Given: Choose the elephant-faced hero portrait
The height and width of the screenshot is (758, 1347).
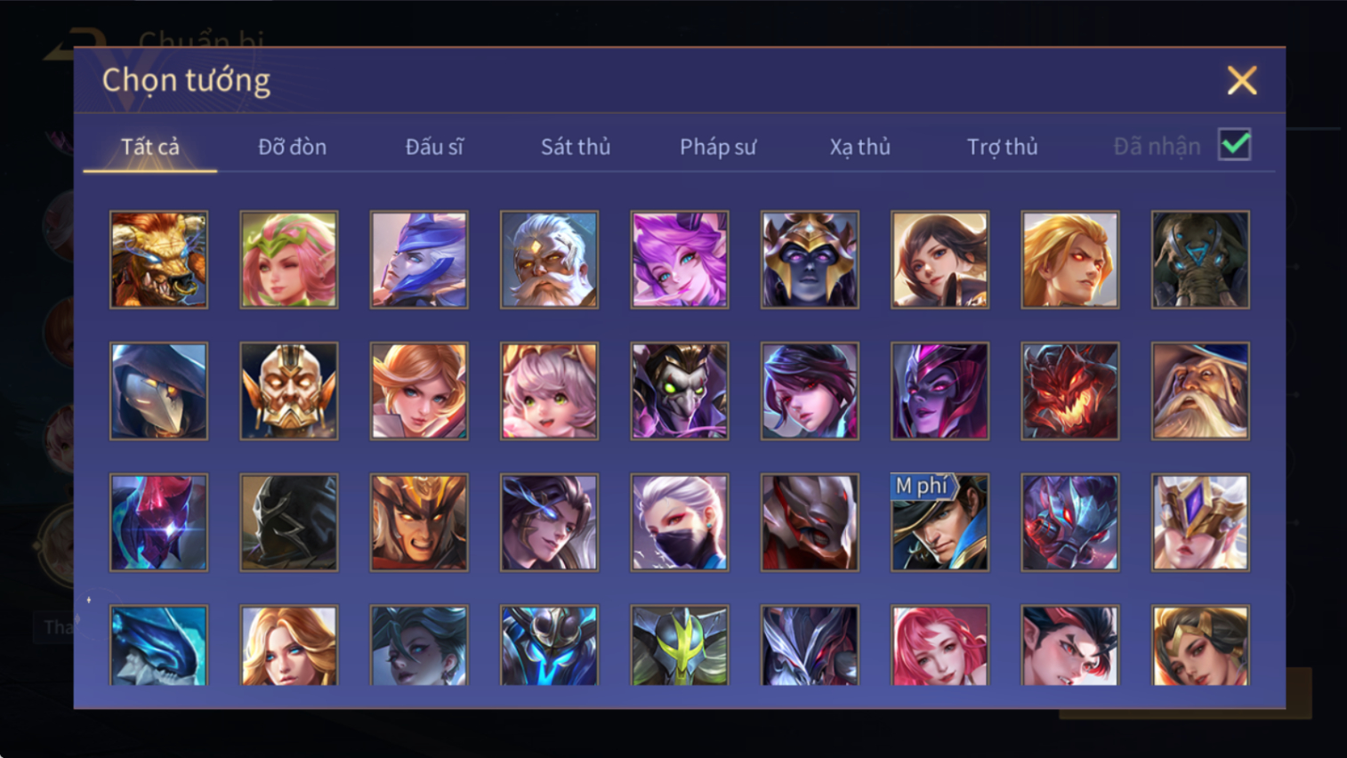Looking at the screenshot, I should click(x=1200, y=260).
